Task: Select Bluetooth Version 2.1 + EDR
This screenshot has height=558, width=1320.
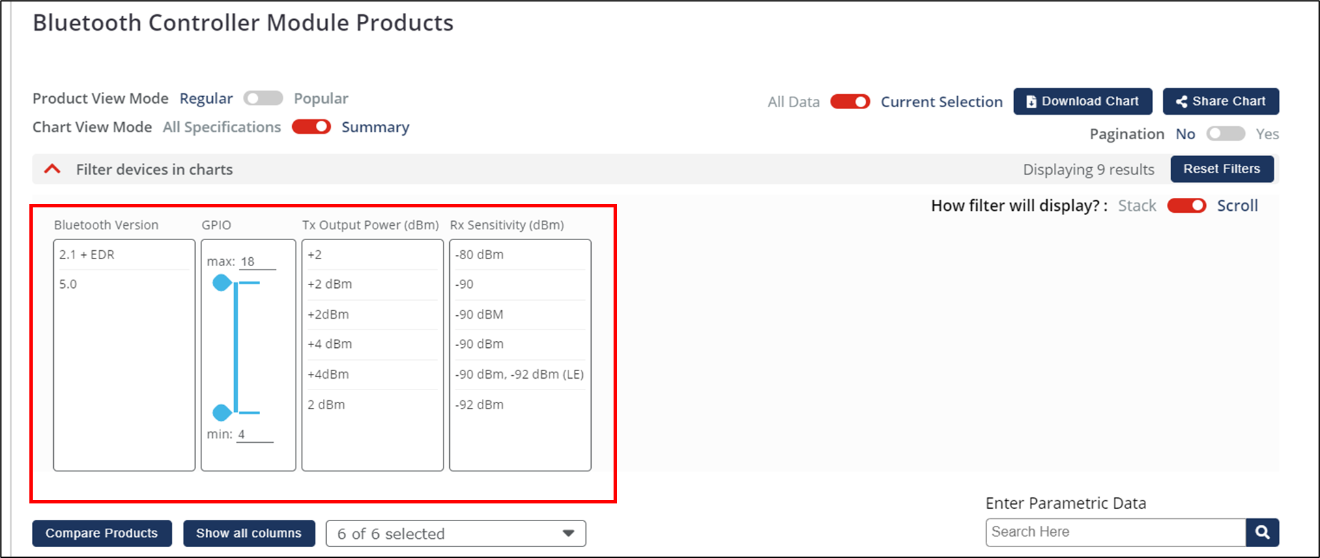Action: tap(124, 254)
